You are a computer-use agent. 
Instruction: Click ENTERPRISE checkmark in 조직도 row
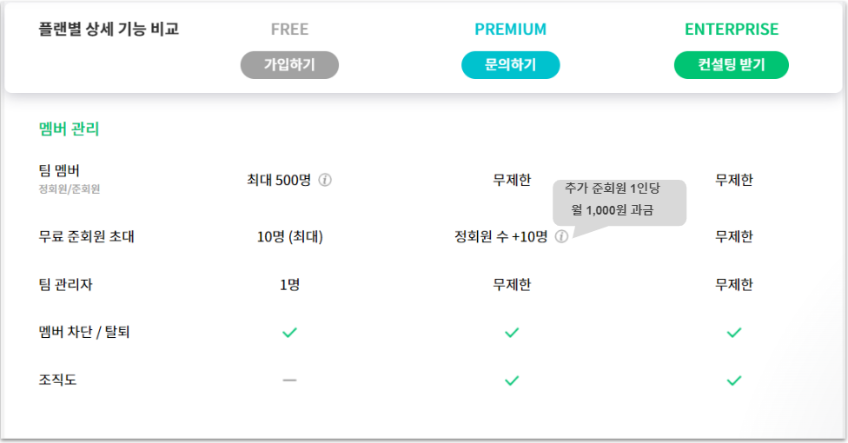pyautogui.click(x=734, y=380)
